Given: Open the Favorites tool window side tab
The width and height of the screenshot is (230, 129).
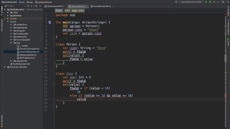Looking at the screenshot, I should [2, 121].
